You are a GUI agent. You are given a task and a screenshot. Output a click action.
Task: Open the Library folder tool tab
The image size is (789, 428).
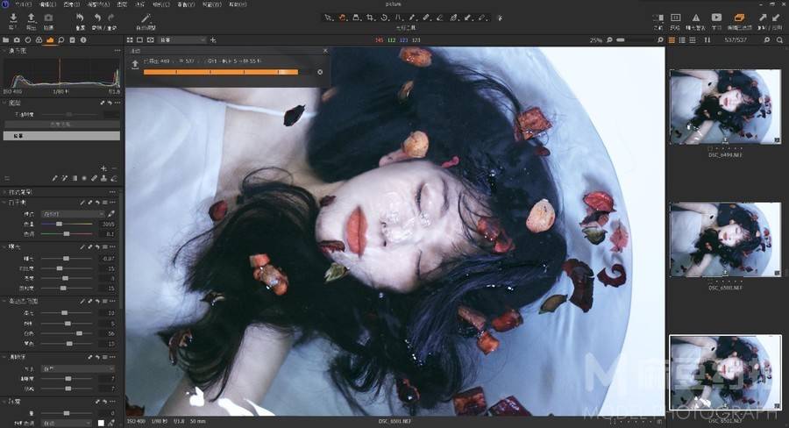6,39
